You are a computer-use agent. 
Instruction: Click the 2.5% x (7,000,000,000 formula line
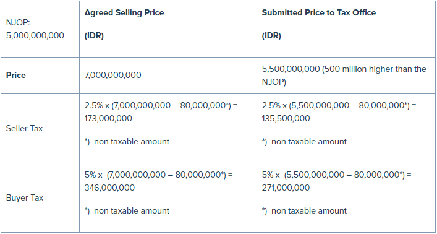click(161, 106)
